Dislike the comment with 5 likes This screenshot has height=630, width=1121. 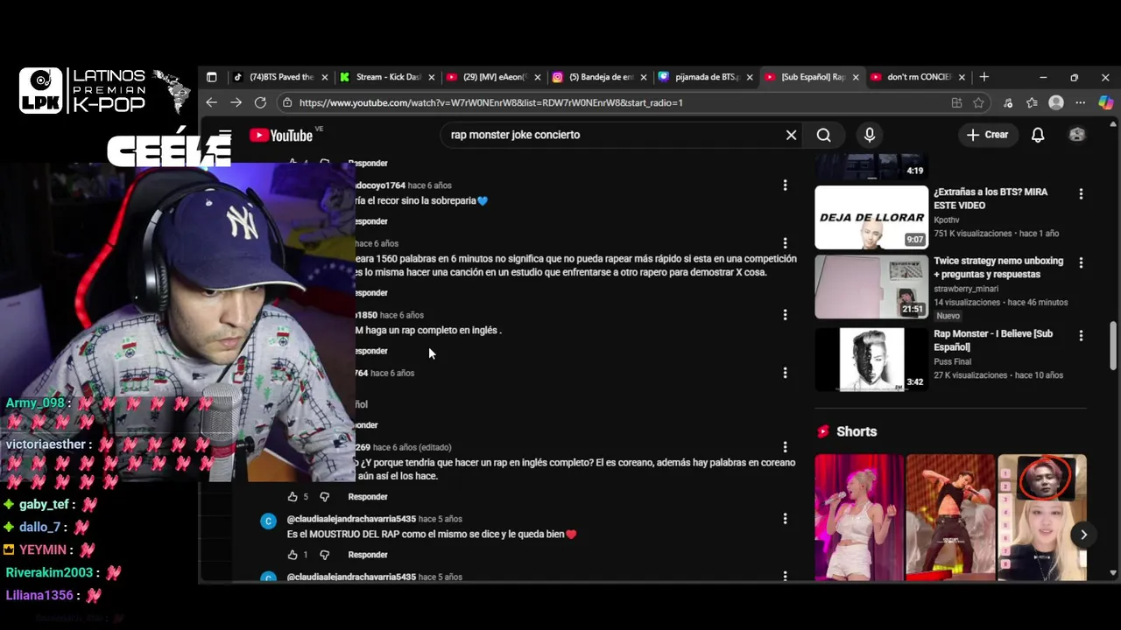(324, 497)
